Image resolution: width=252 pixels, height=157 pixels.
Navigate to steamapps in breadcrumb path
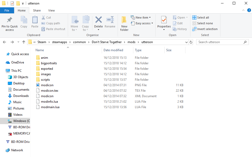click(x=59, y=42)
